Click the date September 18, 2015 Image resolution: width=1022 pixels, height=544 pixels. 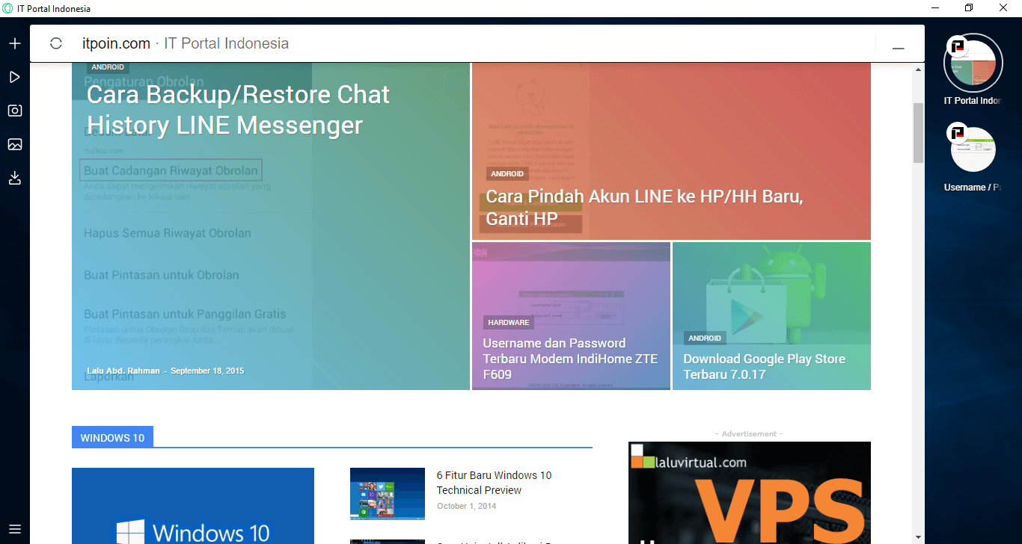tap(207, 371)
